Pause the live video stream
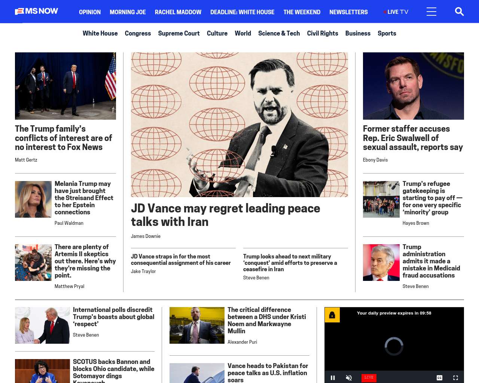Viewport: 479px width, 383px height. pos(333,378)
